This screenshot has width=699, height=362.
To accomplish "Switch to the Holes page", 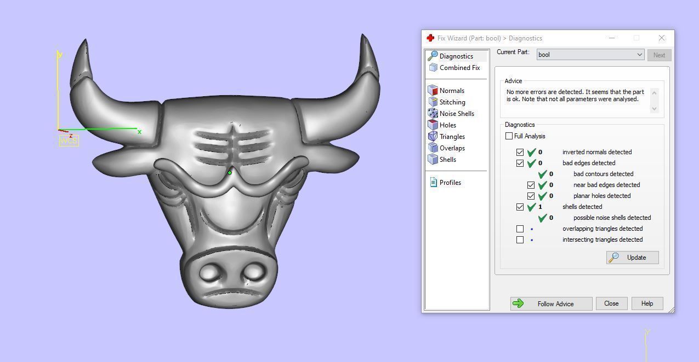I will click(448, 125).
